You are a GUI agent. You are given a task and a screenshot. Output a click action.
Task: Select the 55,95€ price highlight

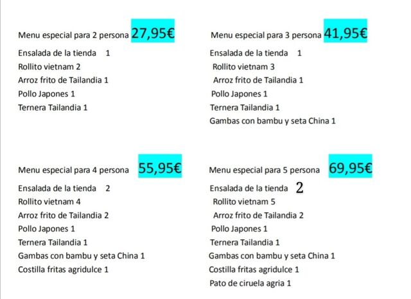(161, 169)
